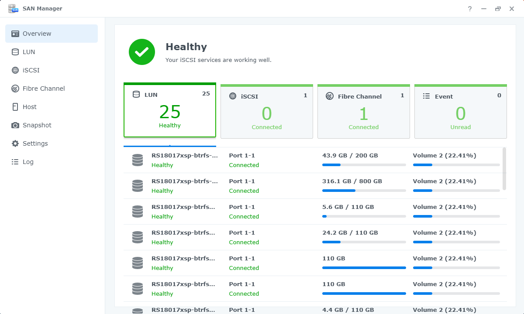Open the help question mark icon
This screenshot has width=524, height=314.
[470, 9]
